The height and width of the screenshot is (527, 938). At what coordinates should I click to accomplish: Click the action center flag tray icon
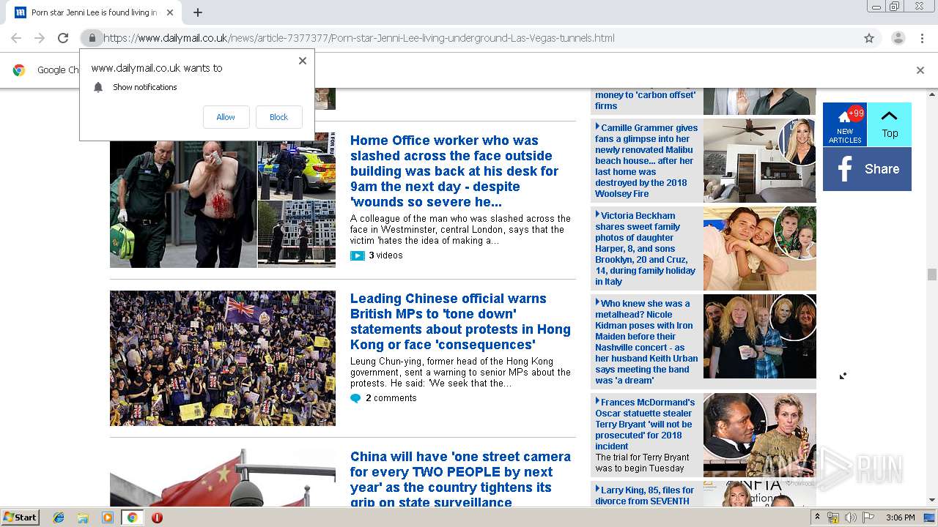click(868, 517)
